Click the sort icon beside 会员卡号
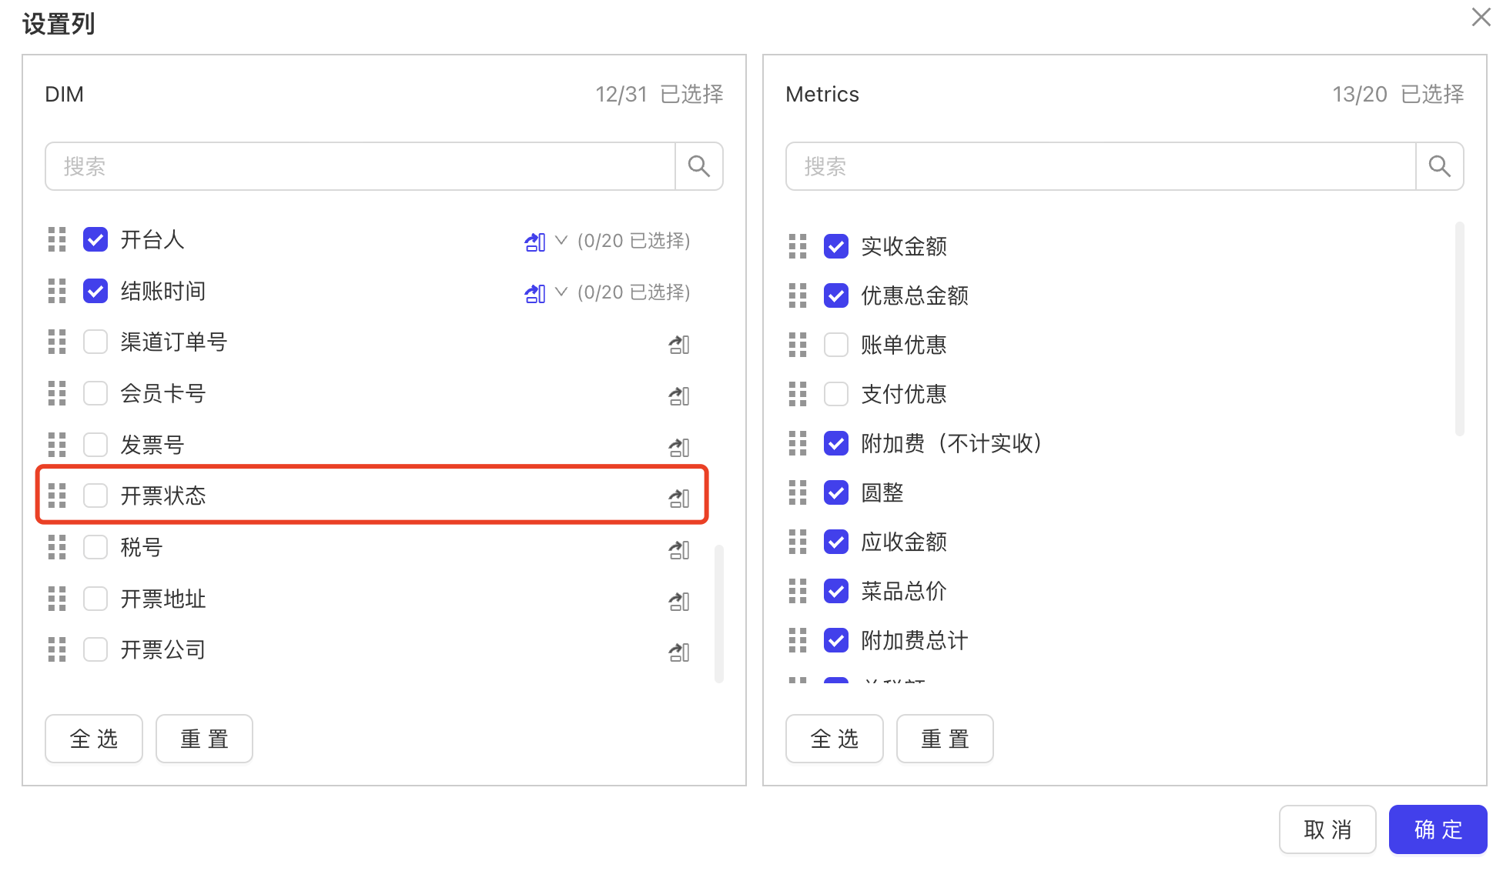The height and width of the screenshot is (871, 1503). click(679, 395)
